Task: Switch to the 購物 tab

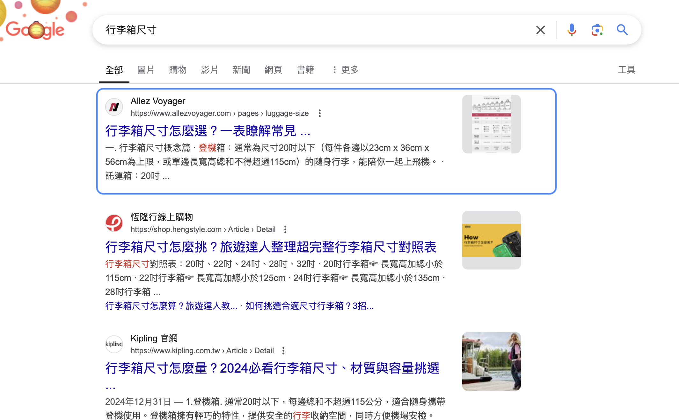Action: coord(178,70)
